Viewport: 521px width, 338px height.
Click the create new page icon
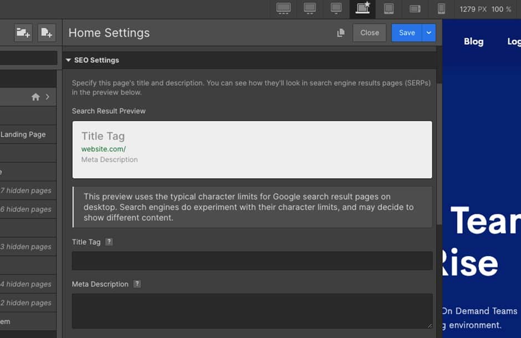coord(47,33)
